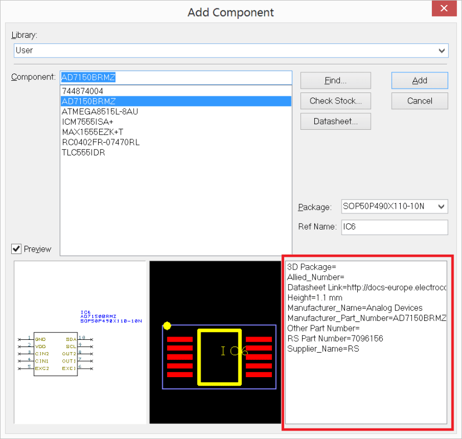Click the Datasheet Link property line
This screenshot has height=439, width=462.
click(367, 287)
